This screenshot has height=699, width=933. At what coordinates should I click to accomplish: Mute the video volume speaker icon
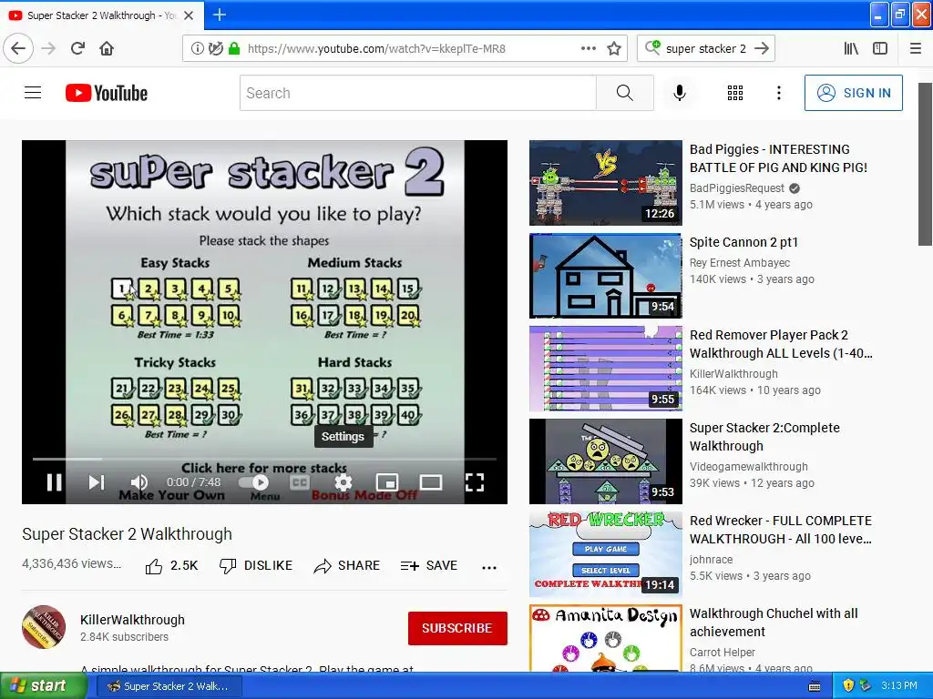coord(139,482)
